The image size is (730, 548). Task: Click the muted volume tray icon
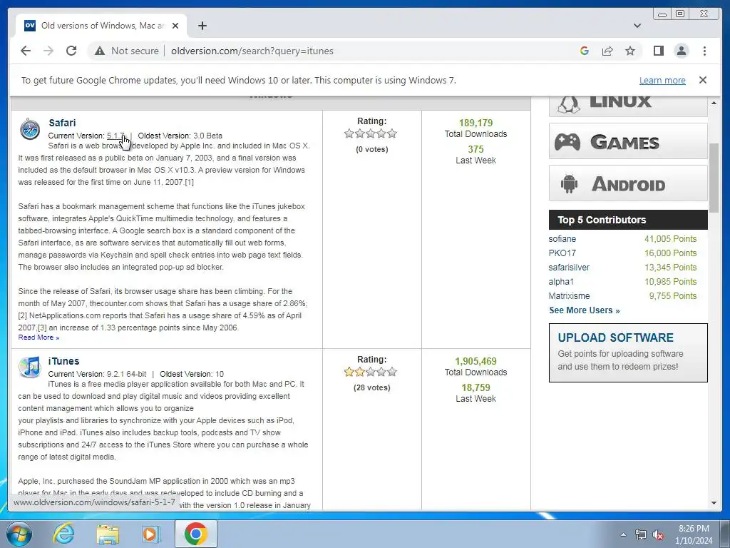point(658,535)
